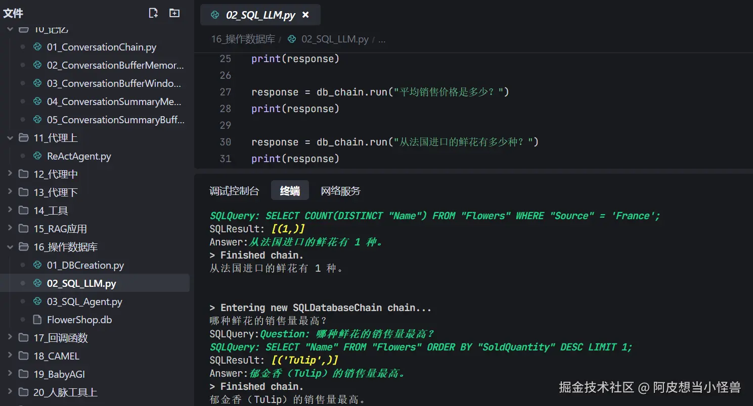Click the 18_CAMEL folder icon
The image size is (753, 406).
[x=23, y=356]
